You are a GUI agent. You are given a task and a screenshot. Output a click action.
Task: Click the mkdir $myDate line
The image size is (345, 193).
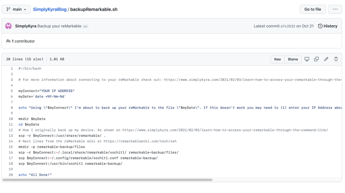pyautogui.click(x=32, y=119)
